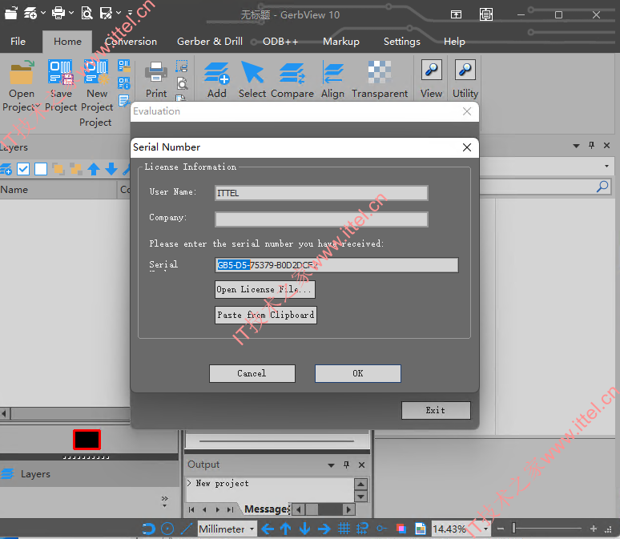Pan up with status bar up arrow
The height and width of the screenshot is (539, 620).
[285, 529]
